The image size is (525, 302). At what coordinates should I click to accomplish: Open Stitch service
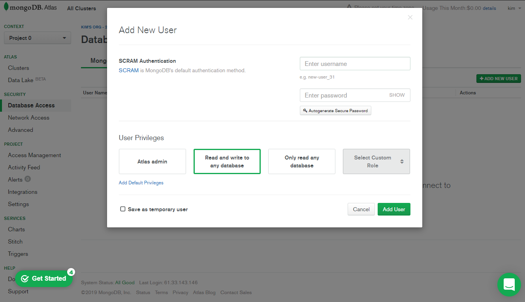click(x=15, y=242)
